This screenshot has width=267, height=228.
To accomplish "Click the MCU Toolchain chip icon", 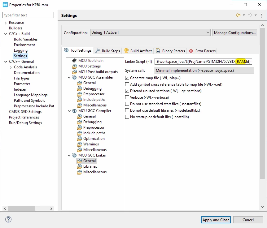I will (x=74, y=61).
